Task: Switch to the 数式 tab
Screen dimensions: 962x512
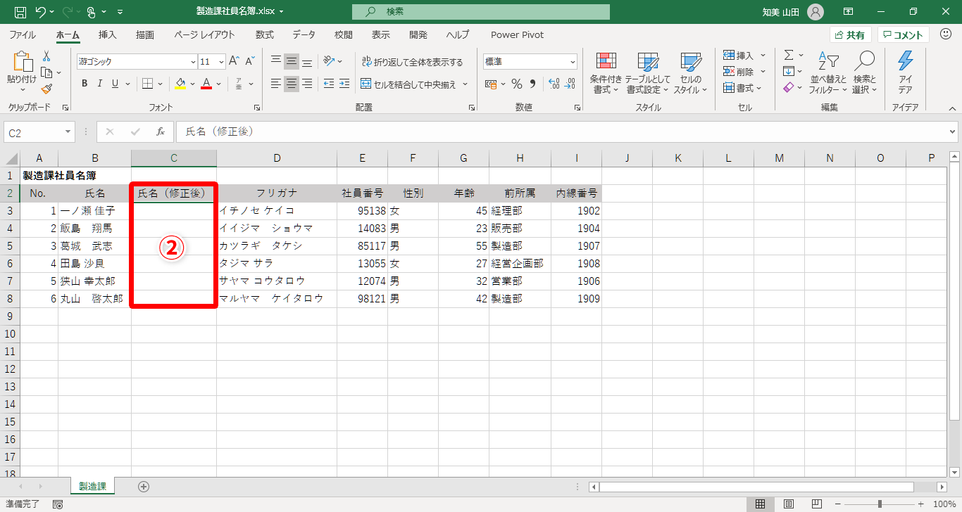Action: pyautogui.click(x=265, y=34)
